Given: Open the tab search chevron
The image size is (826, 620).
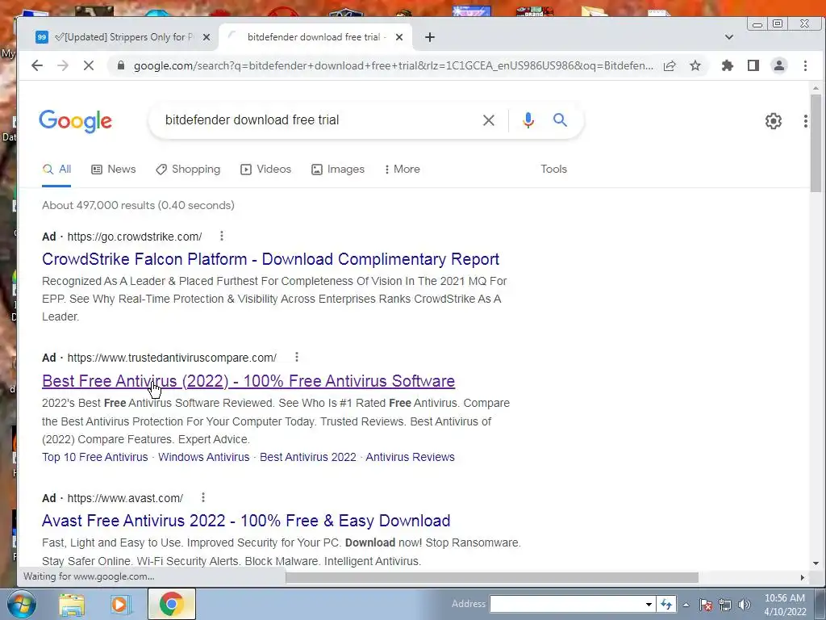Looking at the screenshot, I should click(x=729, y=37).
